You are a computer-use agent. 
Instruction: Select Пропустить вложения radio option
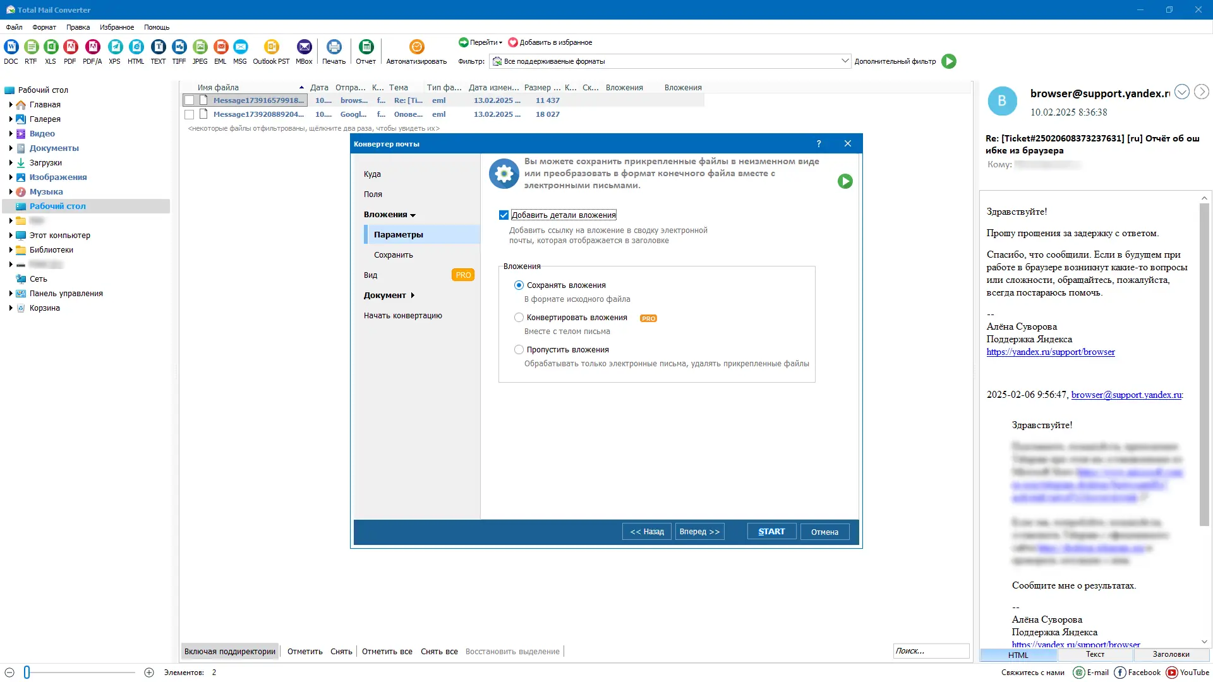tap(519, 350)
